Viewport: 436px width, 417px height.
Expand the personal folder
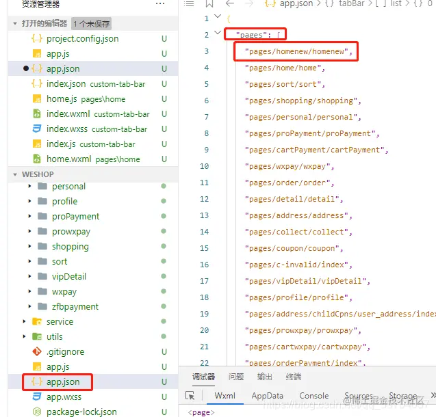click(x=29, y=186)
